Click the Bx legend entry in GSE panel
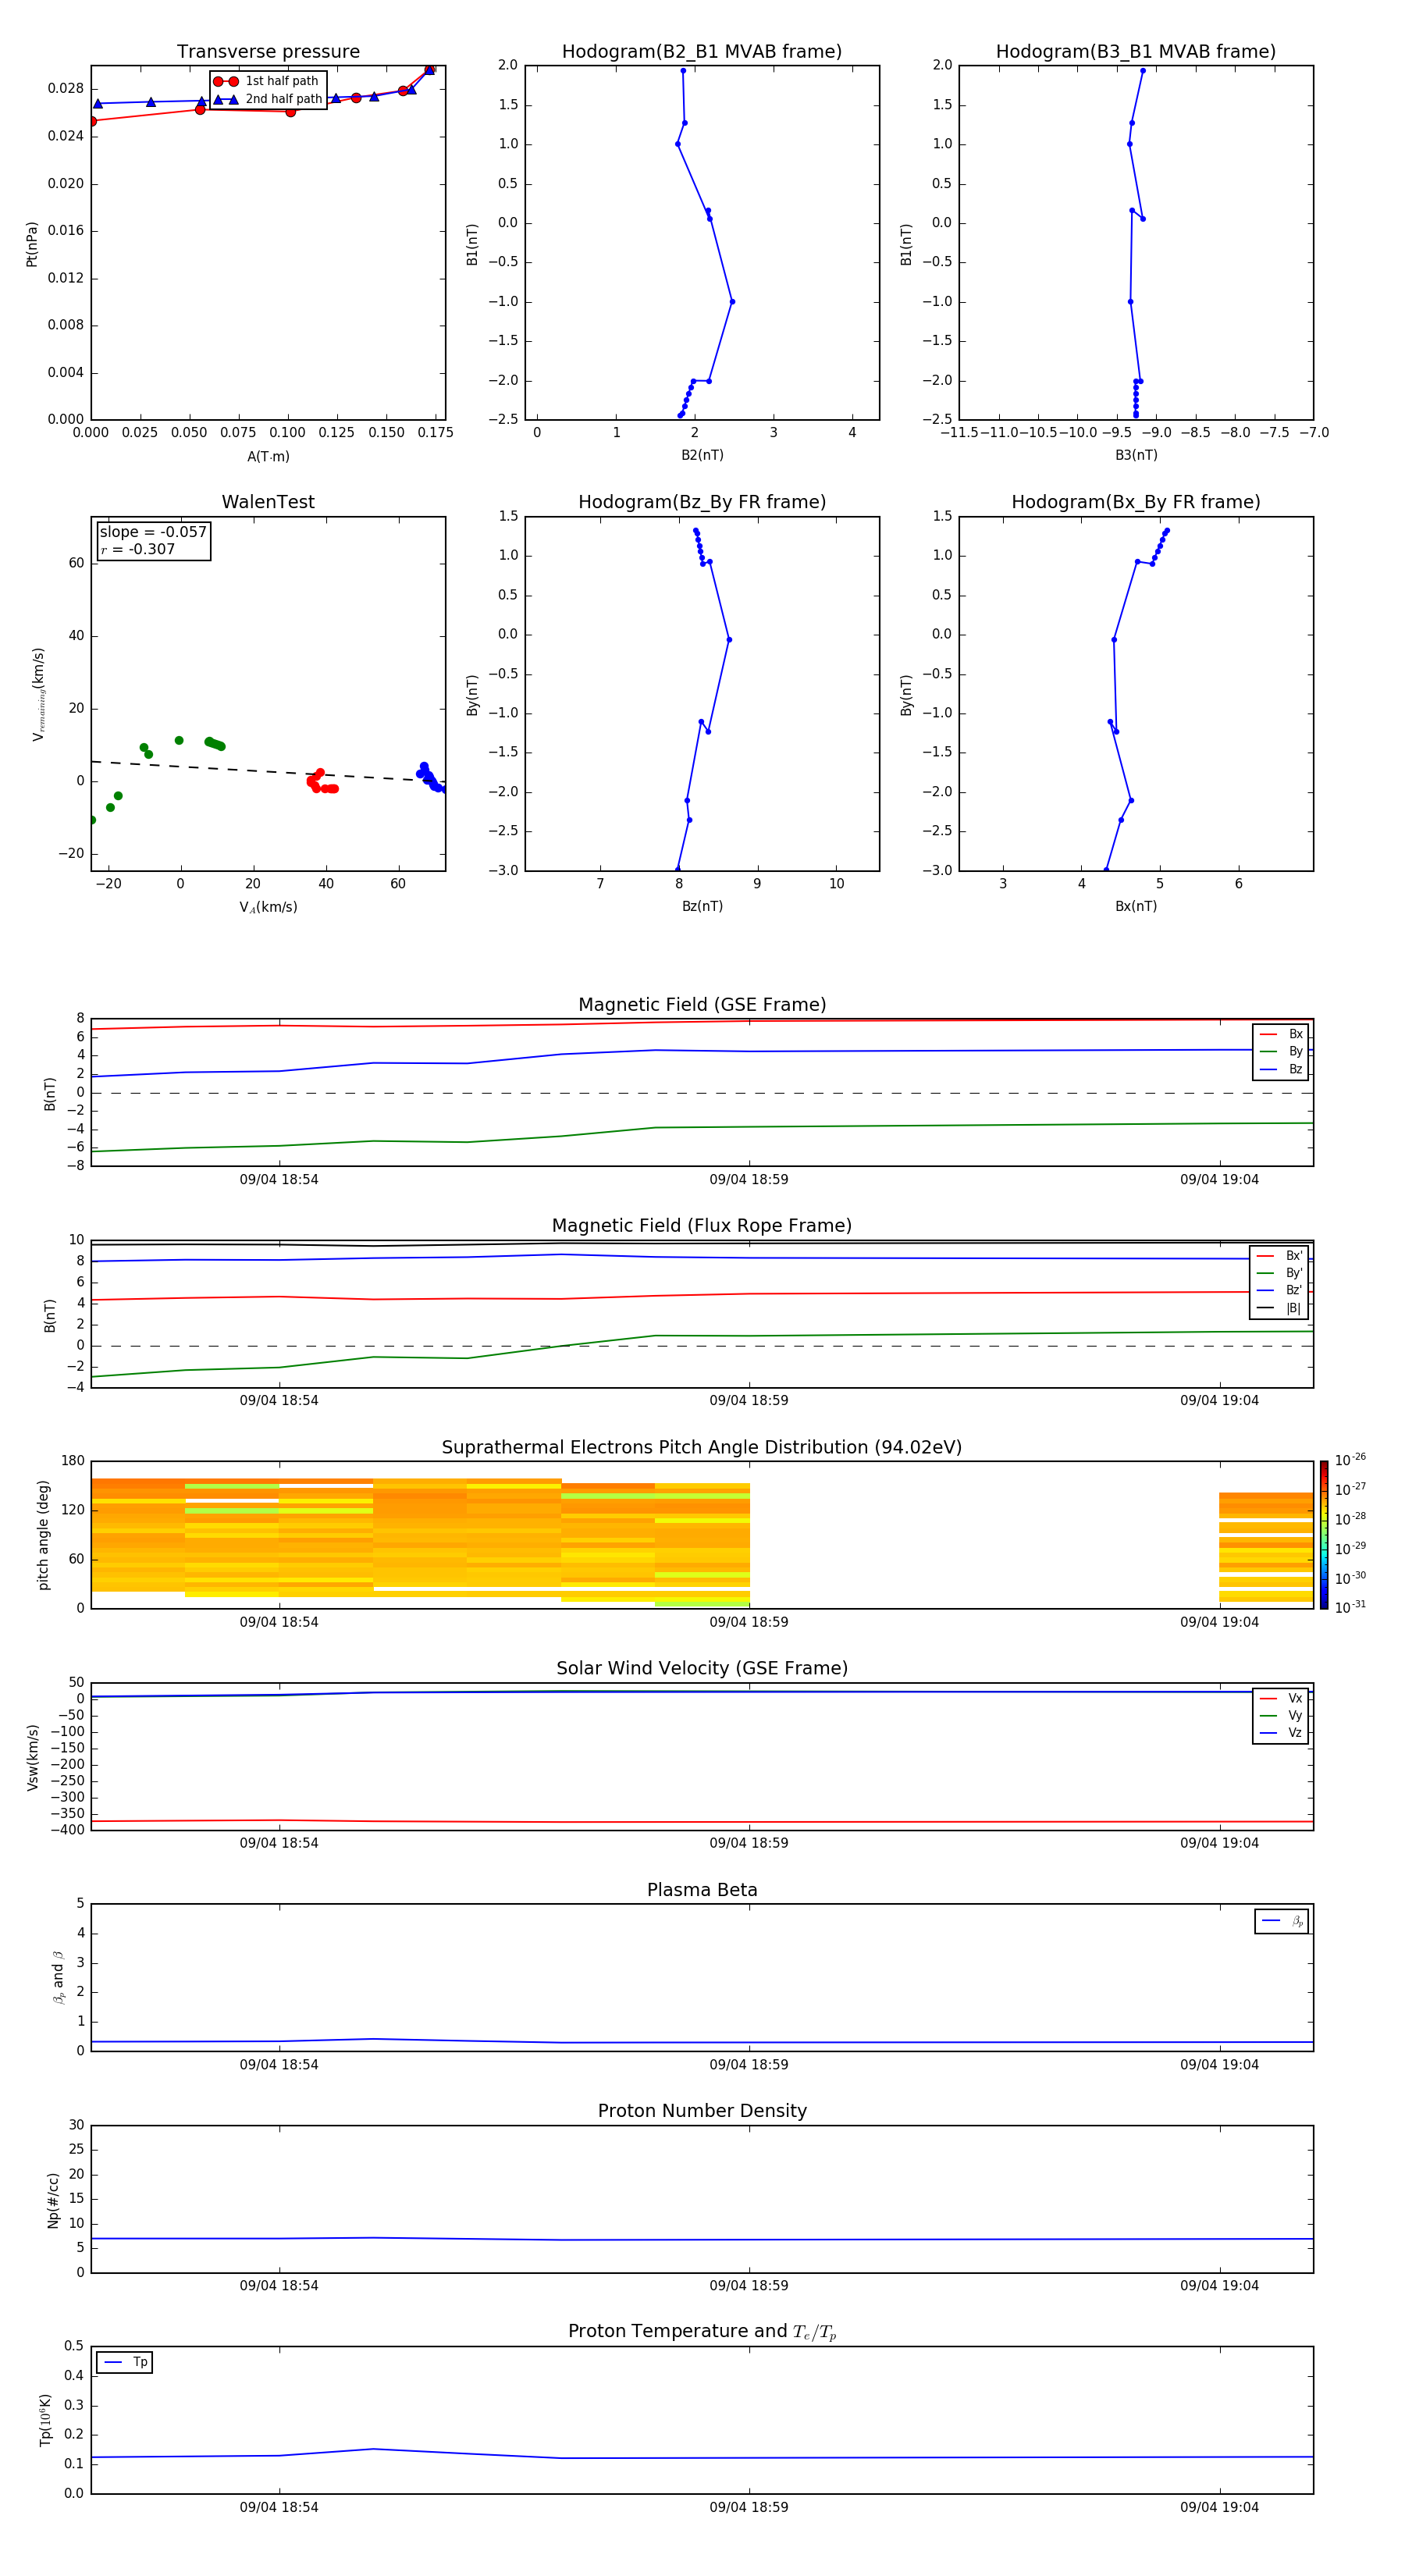The height and width of the screenshot is (2576, 1405). click(1281, 1034)
